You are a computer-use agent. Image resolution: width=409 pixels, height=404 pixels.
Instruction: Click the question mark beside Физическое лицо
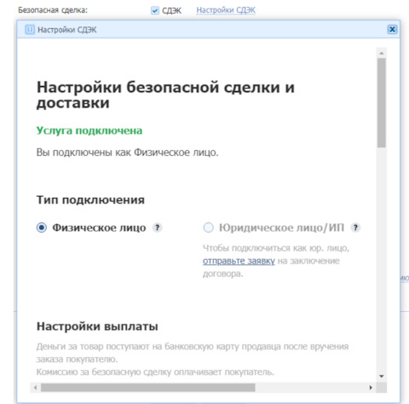(x=158, y=228)
